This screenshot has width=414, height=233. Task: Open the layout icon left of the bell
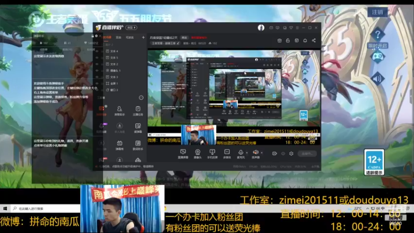(297, 40)
